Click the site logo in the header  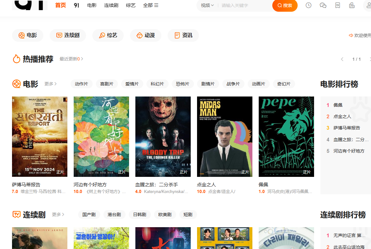30,5
